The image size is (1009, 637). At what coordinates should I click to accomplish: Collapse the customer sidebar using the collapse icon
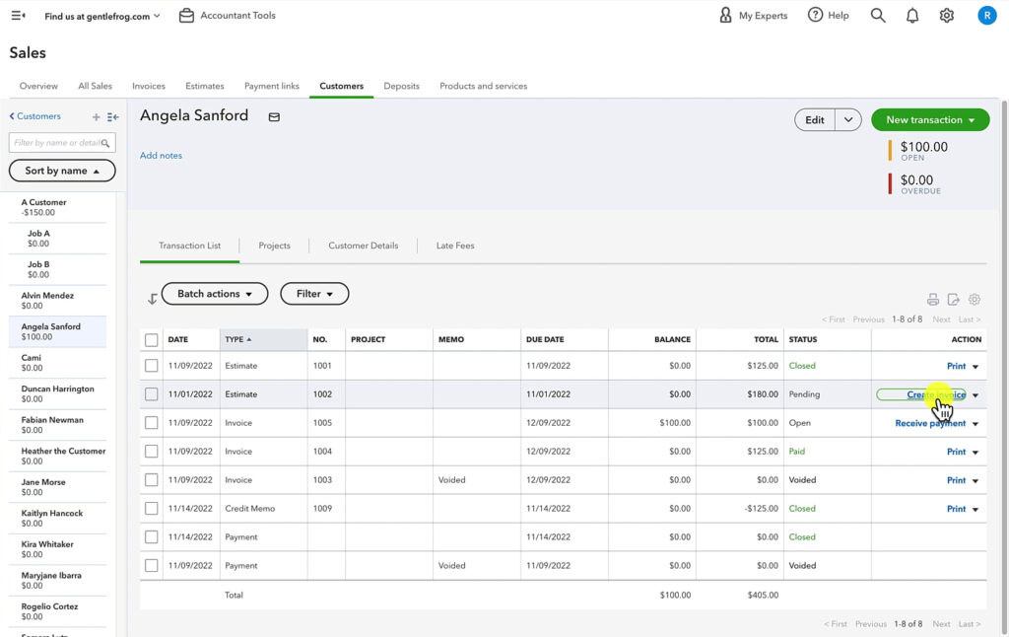pos(111,115)
